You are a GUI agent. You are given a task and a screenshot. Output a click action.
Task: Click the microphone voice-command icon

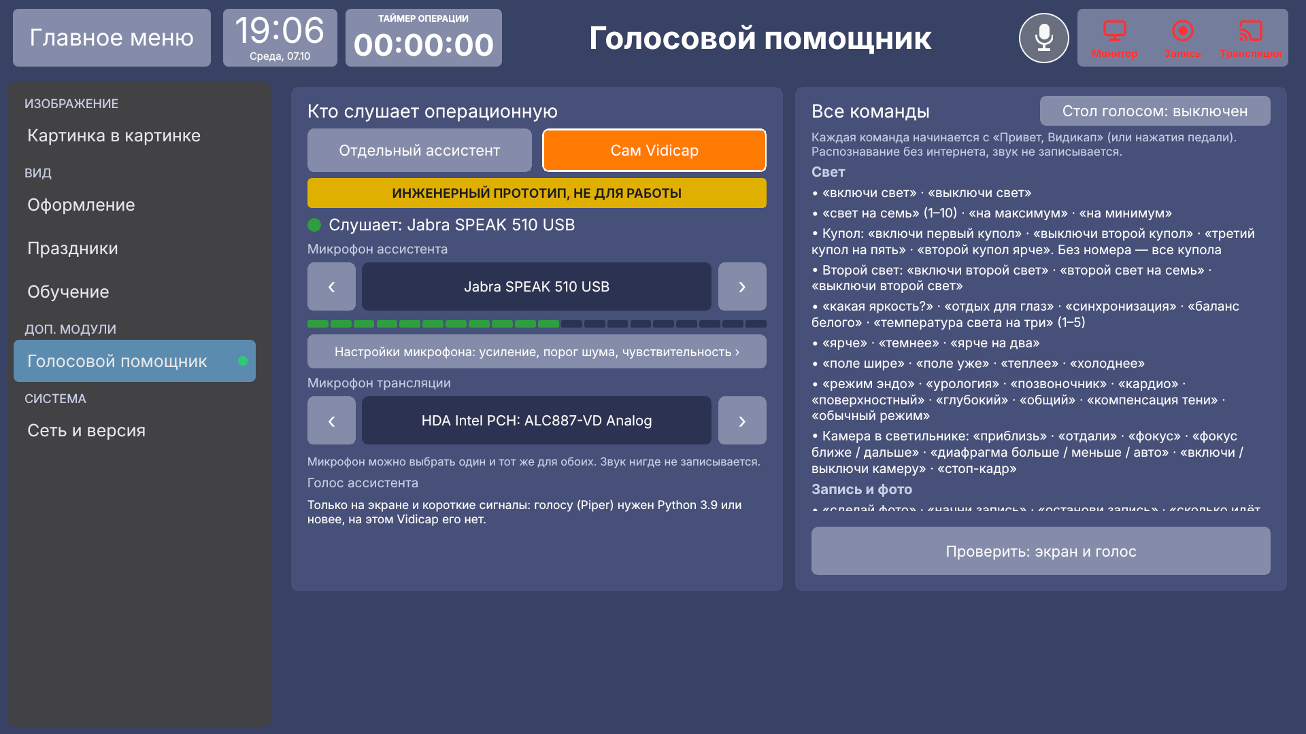(1043, 38)
